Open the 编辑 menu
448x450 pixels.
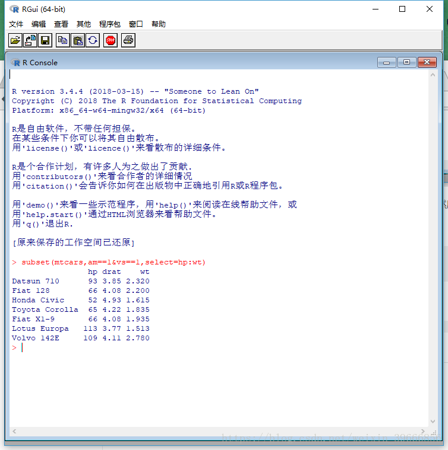pyautogui.click(x=39, y=24)
